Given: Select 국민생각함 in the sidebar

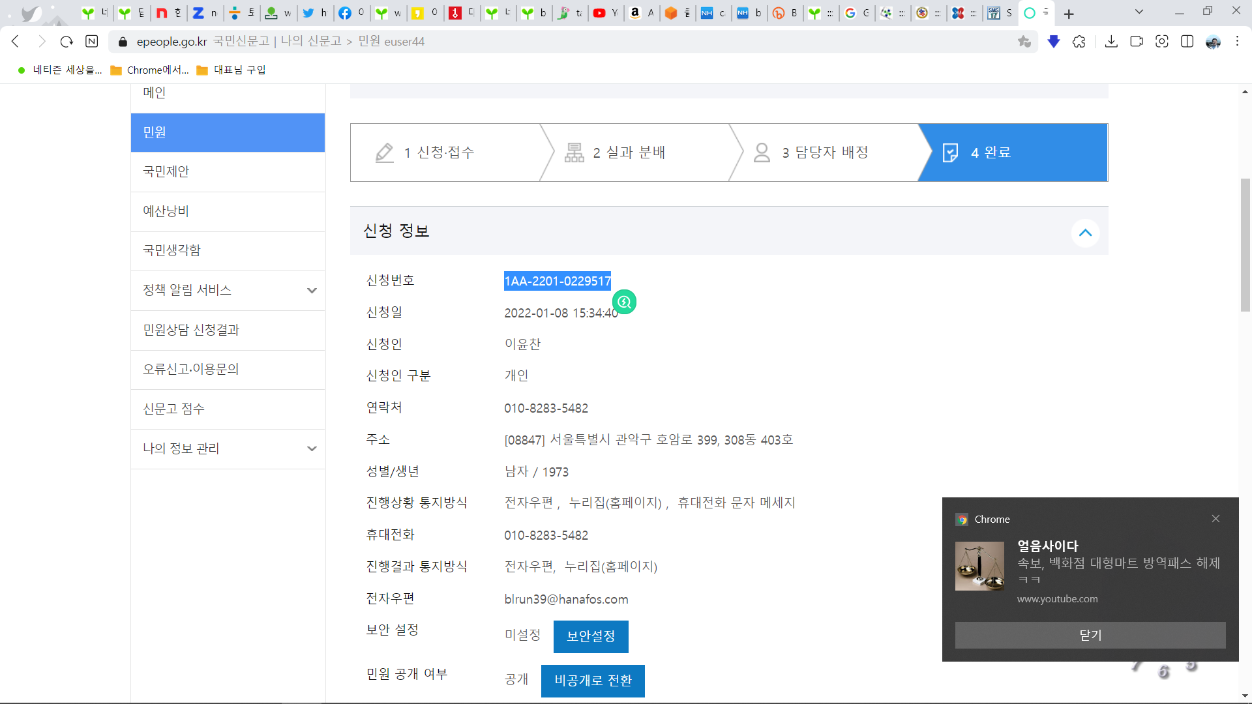Looking at the screenshot, I should click(228, 250).
